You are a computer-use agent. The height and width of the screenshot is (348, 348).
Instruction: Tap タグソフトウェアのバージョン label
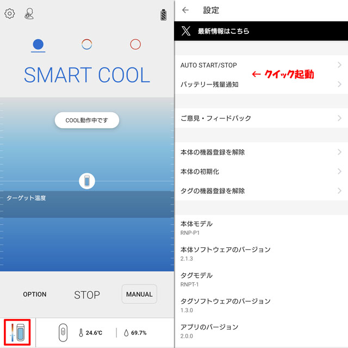226,301
